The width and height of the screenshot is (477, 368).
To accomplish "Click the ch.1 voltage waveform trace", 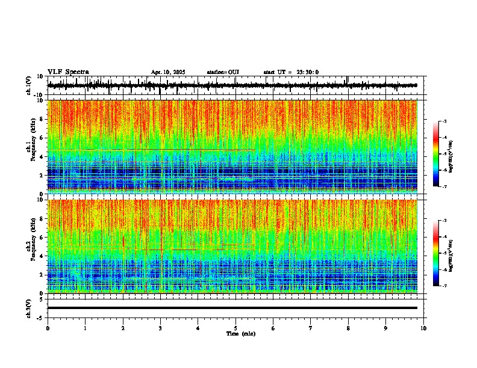I will click(x=232, y=85).
